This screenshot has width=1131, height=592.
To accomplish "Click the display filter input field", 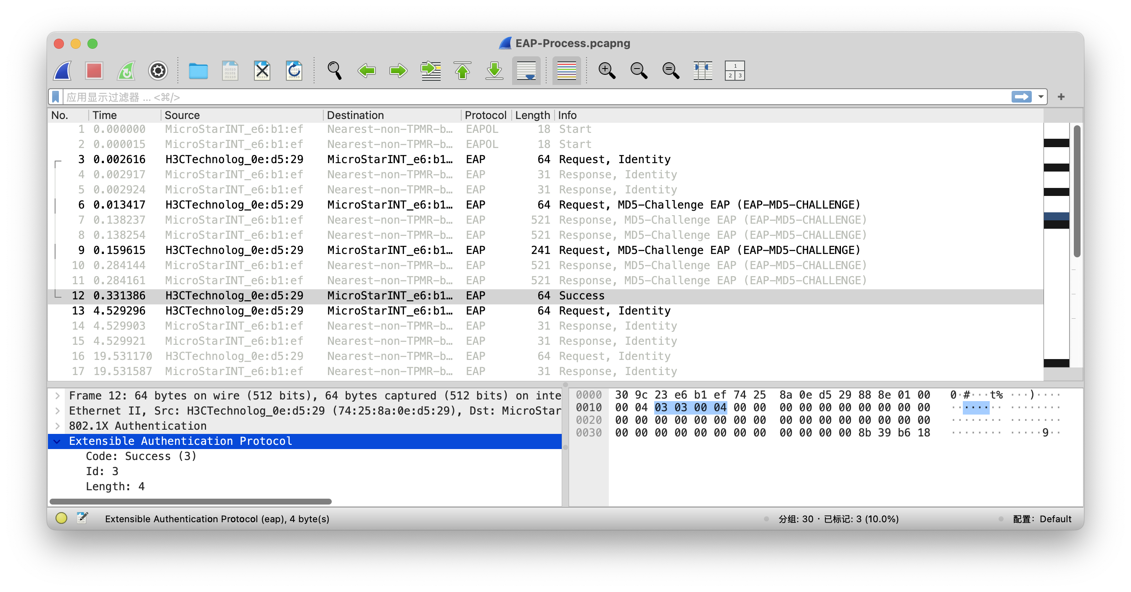I will (527, 97).
